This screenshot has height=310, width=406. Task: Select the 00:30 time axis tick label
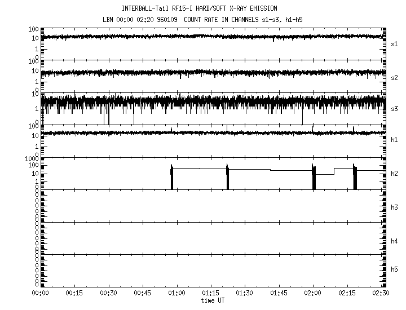[x=108, y=294]
